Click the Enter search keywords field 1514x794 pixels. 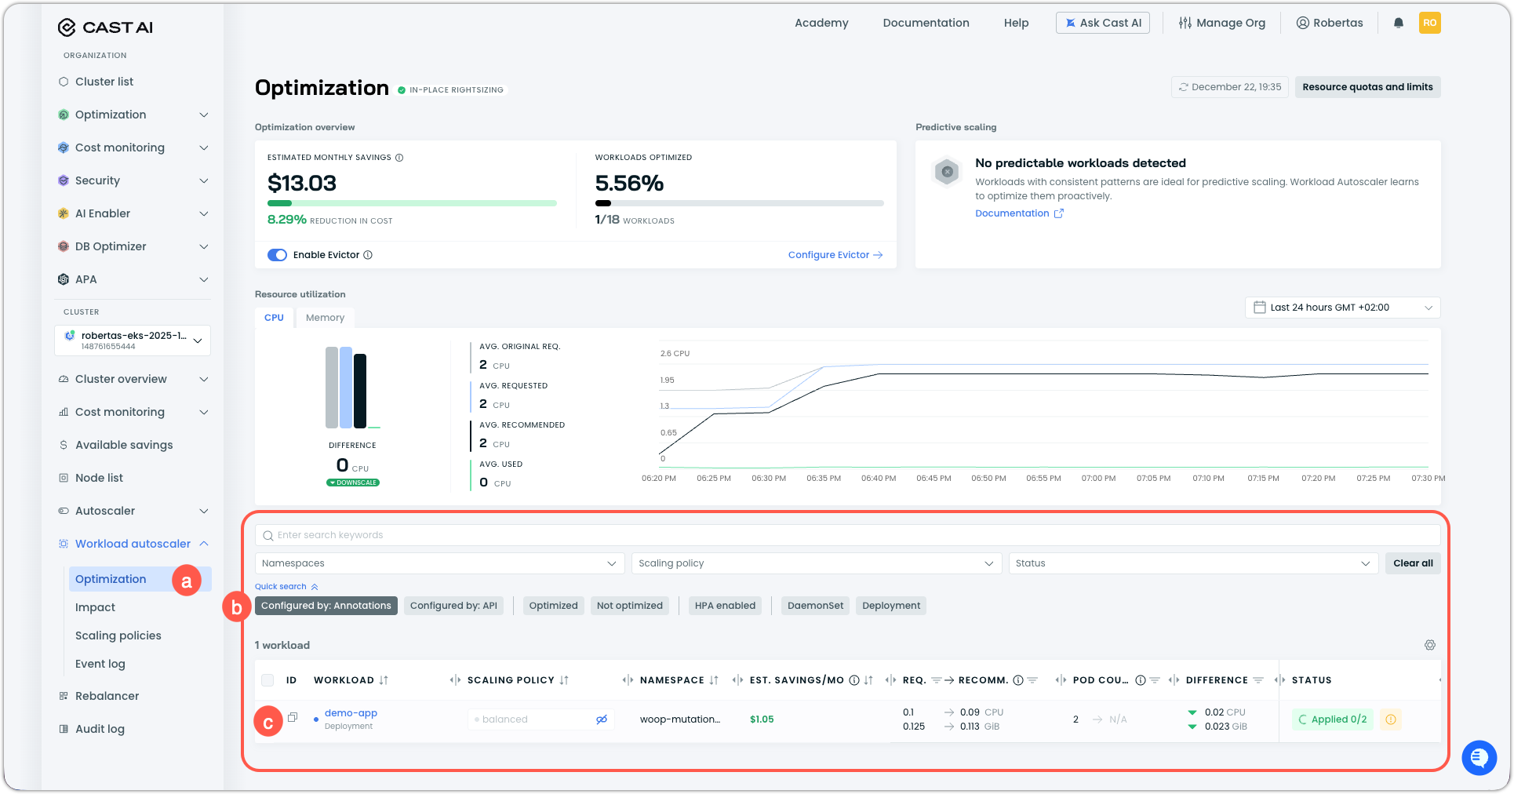[x=847, y=535]
